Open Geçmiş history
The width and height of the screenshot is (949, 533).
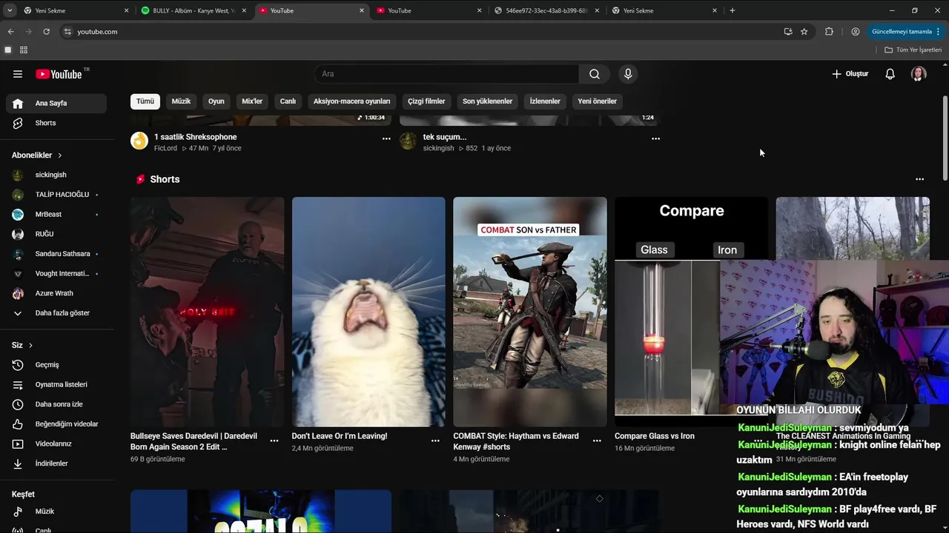click(x=56, y=365)
